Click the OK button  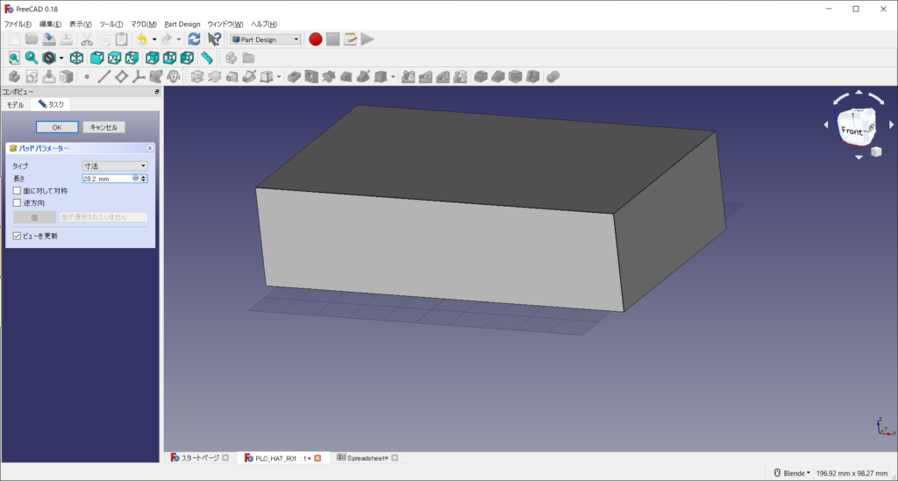pyautogui.click(x=57, y=127)
